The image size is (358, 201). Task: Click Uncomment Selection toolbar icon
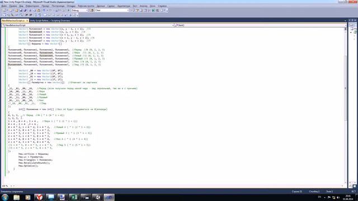40,15
